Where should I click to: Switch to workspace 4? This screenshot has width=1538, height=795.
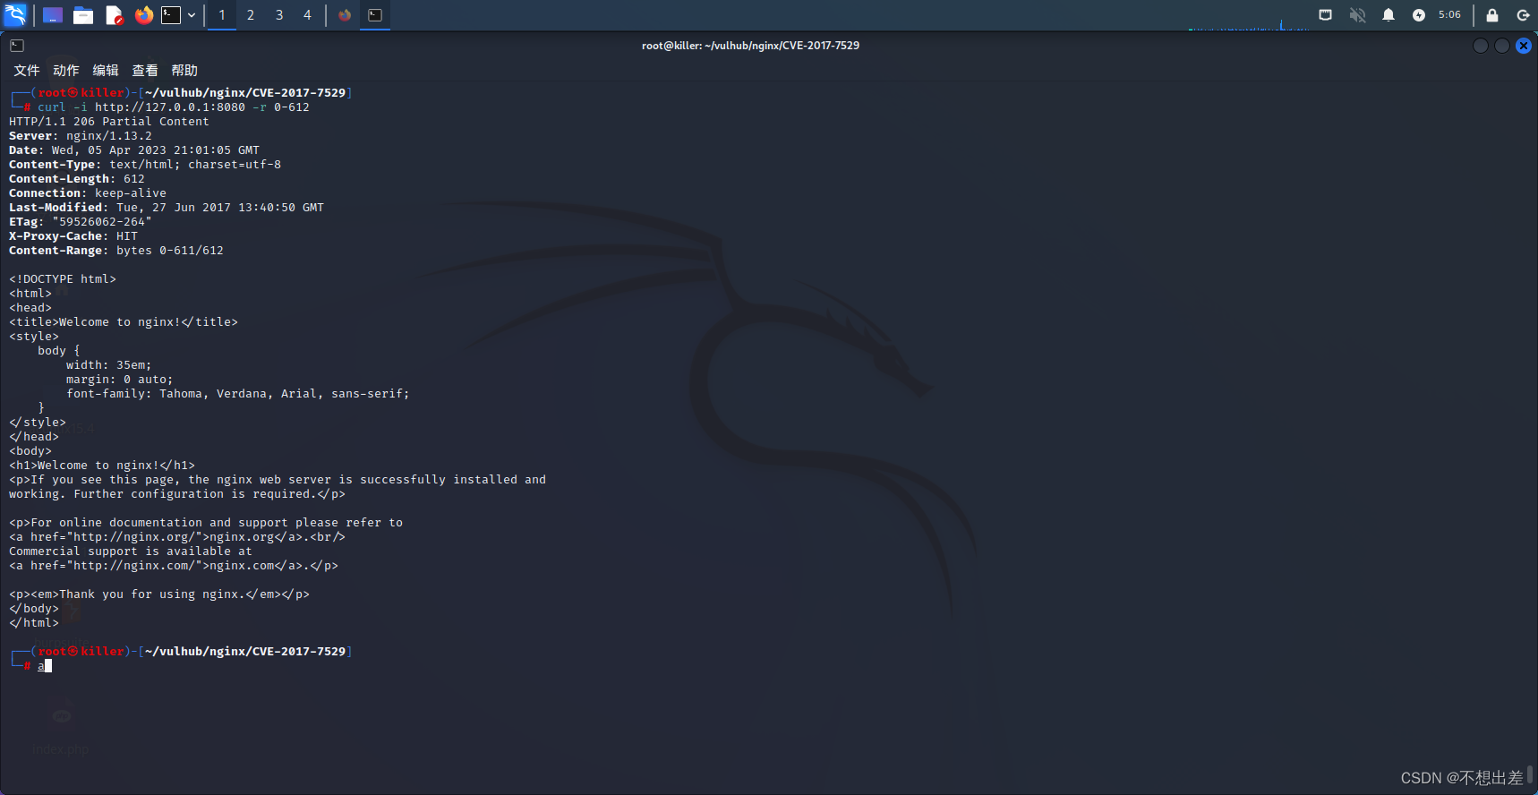click(x=307, y=15)
